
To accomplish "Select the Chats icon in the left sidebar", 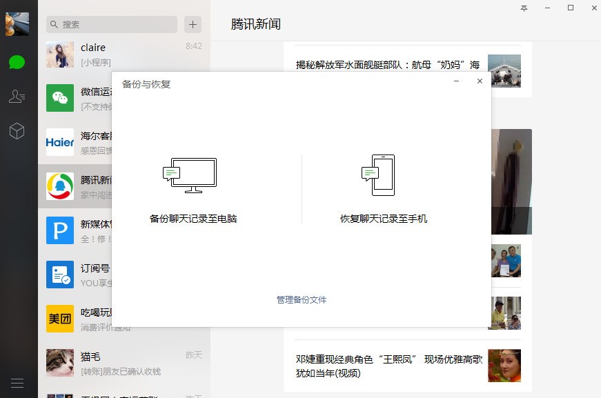I will click(x=17, y=62).
